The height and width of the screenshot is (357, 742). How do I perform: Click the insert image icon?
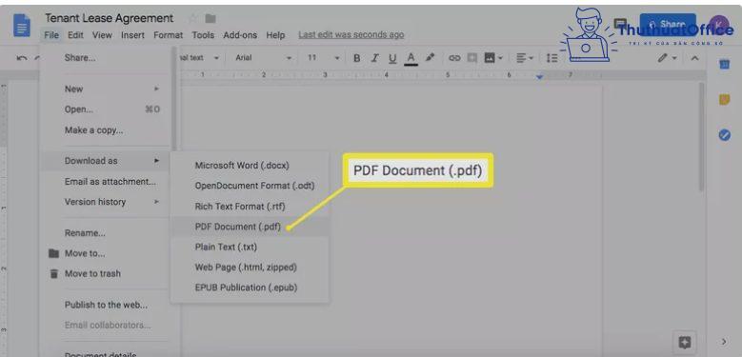(x=490, y=58)
